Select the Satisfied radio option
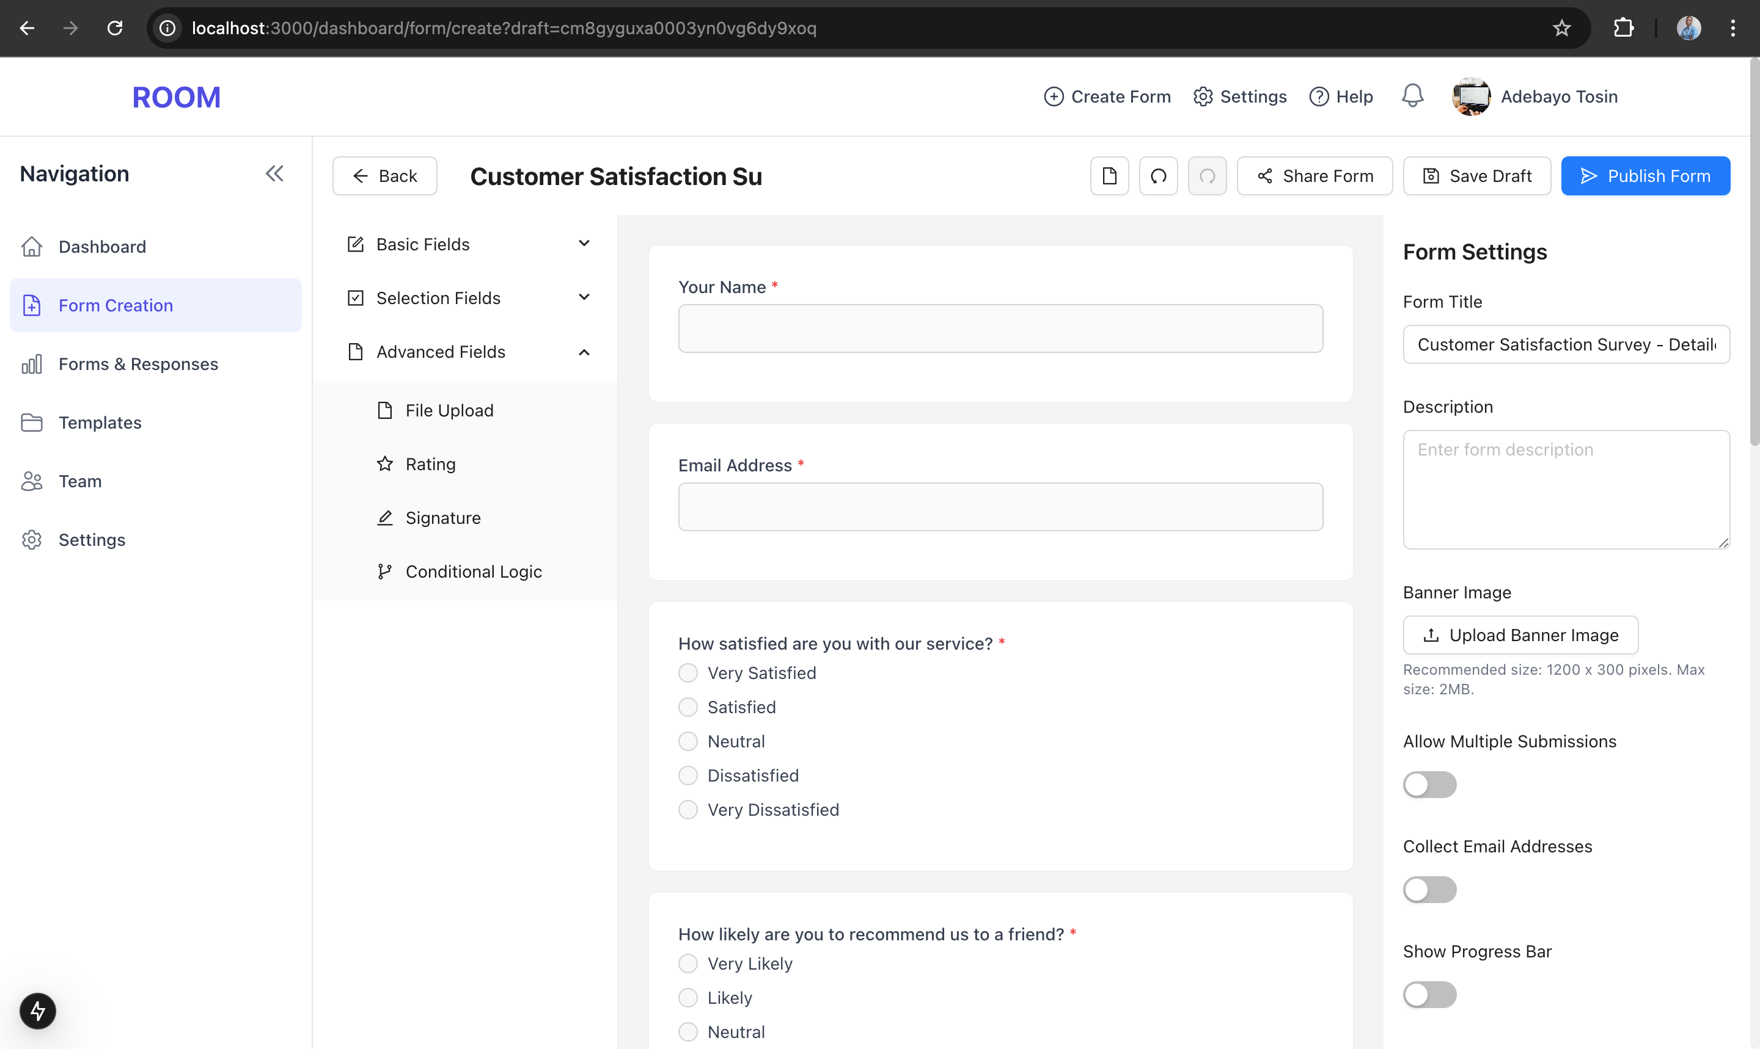 (687, 707)
